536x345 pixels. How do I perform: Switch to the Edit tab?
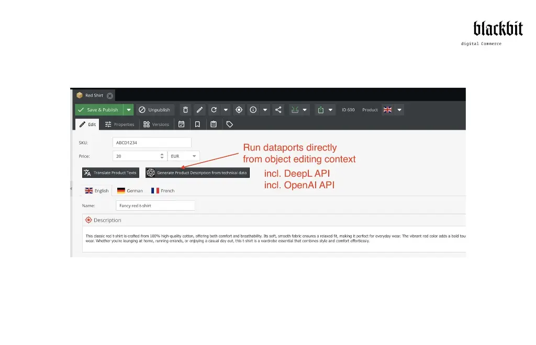click(87, 124)
